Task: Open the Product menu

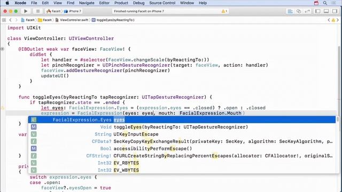Action: click(121, 3)
